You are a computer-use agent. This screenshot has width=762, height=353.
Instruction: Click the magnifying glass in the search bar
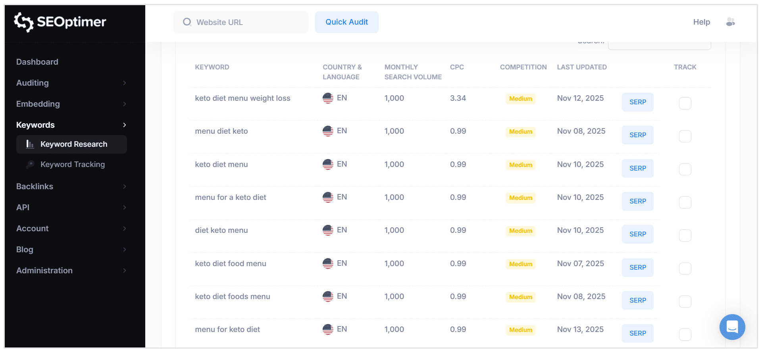187,22
